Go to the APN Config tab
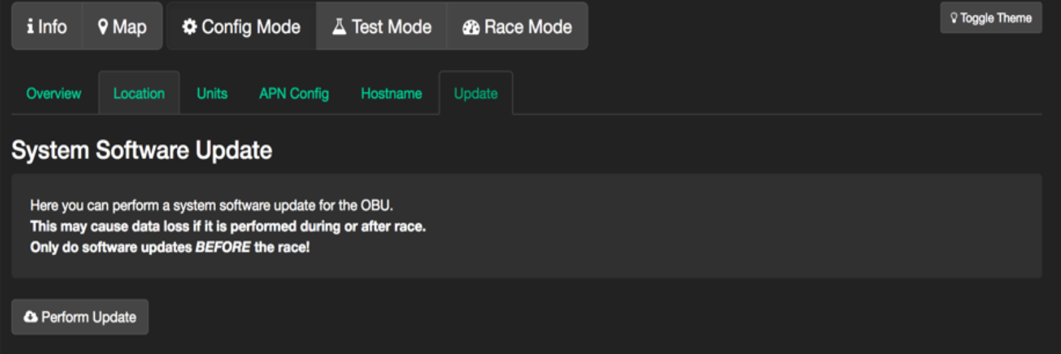Image resolution: width=1061 pixels, height=354 pixels. (294, 94)
